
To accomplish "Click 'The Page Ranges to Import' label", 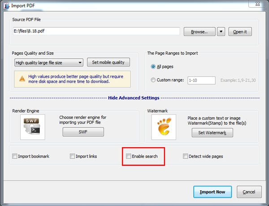I will (173, 53).
